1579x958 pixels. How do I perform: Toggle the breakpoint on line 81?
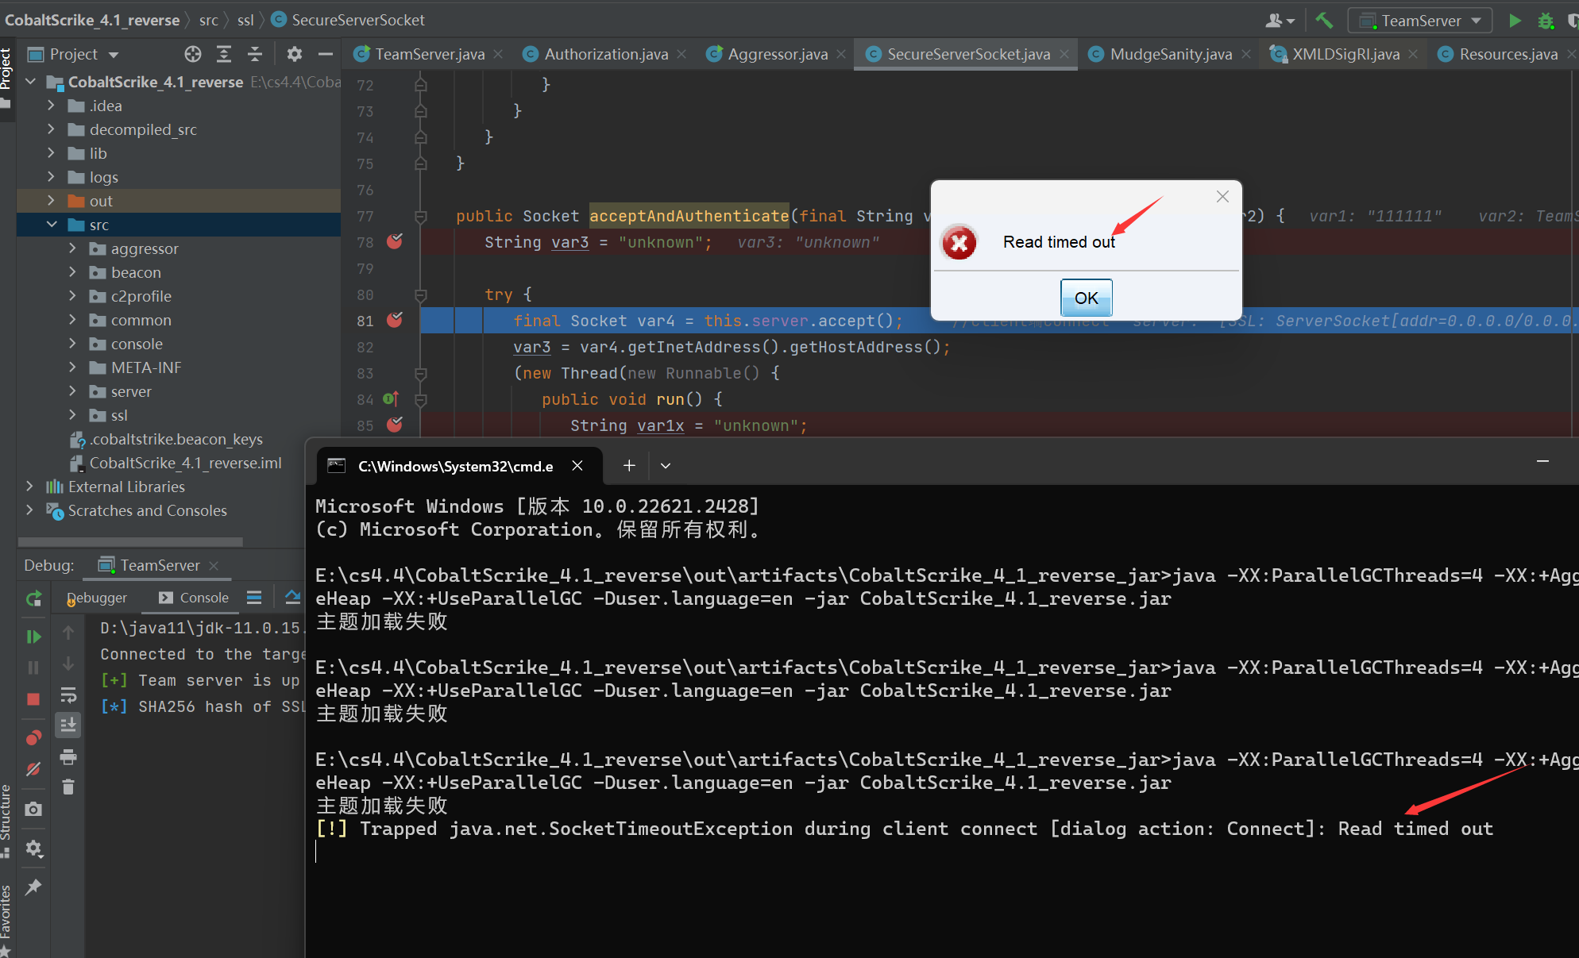pos(395,320)
